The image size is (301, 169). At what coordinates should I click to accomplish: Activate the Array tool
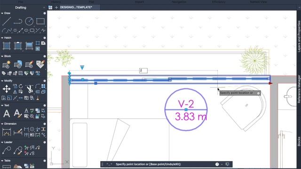pos(43,86)
